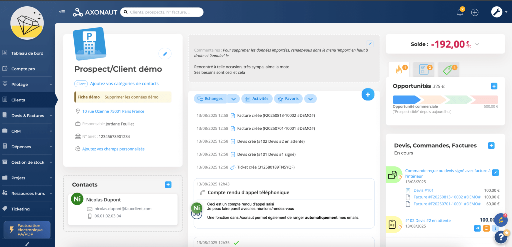Screen dimensions: 512x247
Task: Click Ajoutez vos catégories de contacts link
Action: point(124,83)
